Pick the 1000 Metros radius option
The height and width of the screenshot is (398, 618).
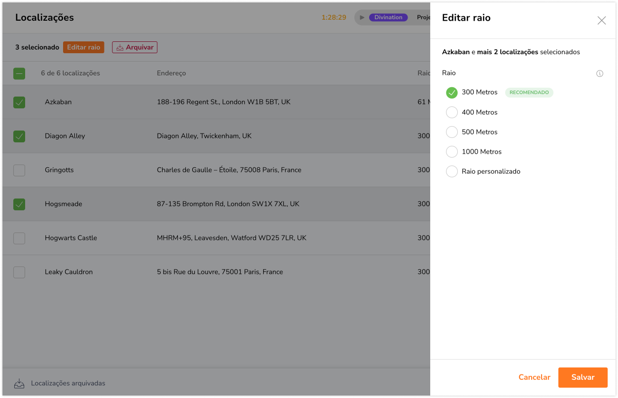(x=451, y=152)
